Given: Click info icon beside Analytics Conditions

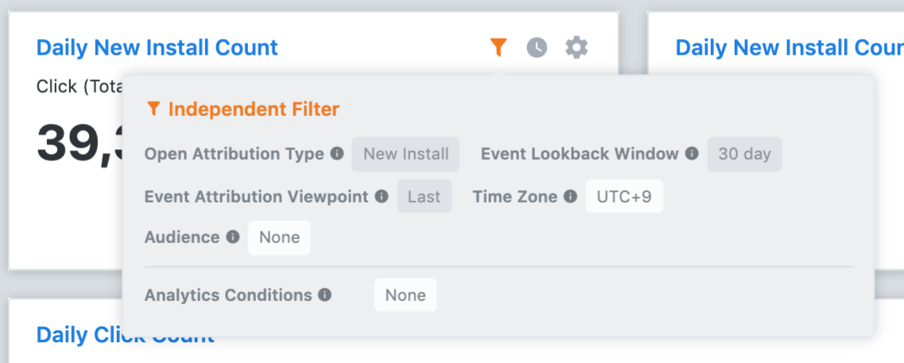Looking at the screenshot, I should (325, 295).
